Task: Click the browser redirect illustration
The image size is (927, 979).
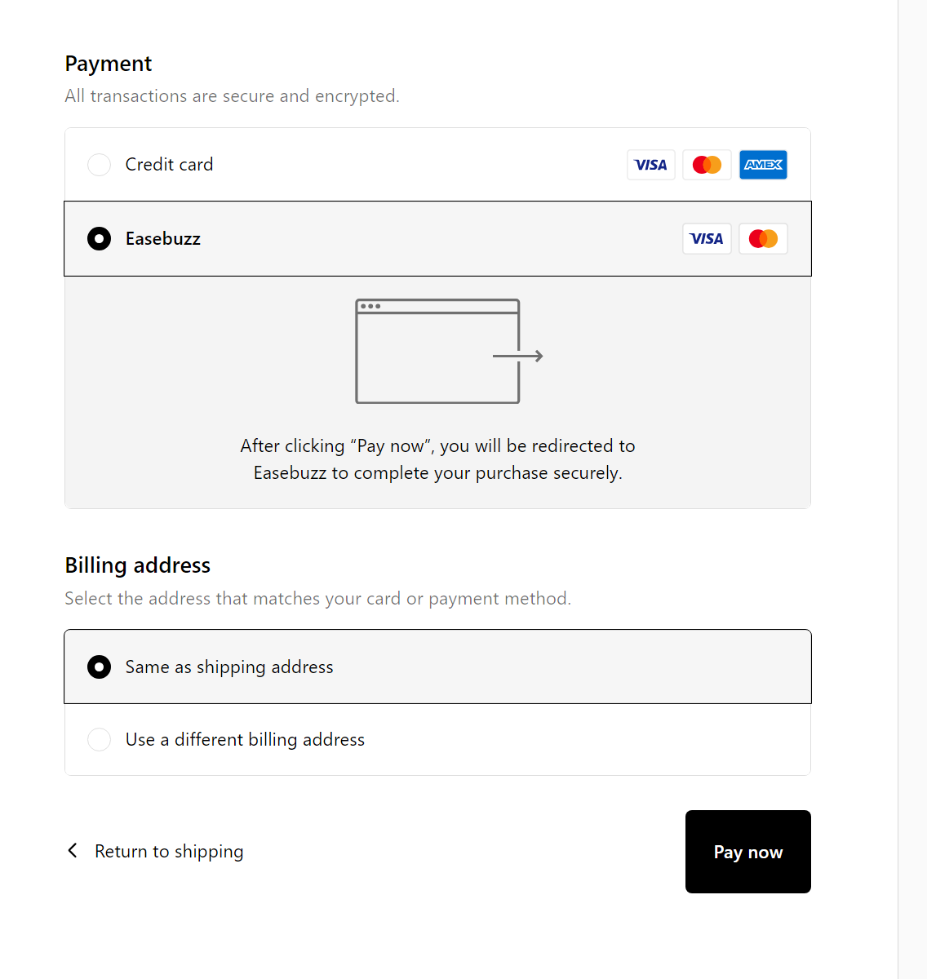Action: point(449,352)
